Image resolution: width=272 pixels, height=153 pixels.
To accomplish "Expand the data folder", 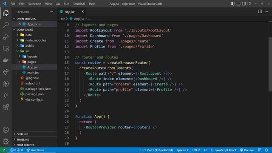I will [17, 35].
